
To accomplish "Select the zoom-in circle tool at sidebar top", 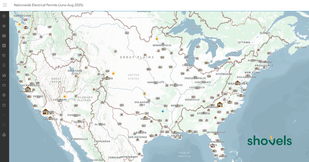I will pos(4,16).
